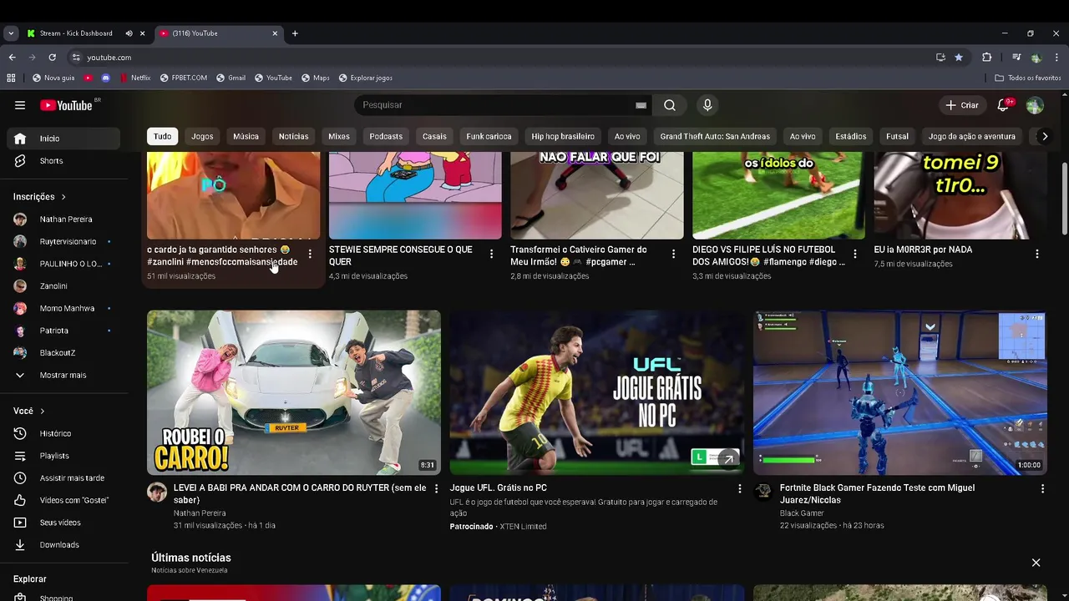The height and width of the screenshot is (601, 1069).
Task: Open a new browser tab
Action: pyautogui.click(x=295, y=33)
